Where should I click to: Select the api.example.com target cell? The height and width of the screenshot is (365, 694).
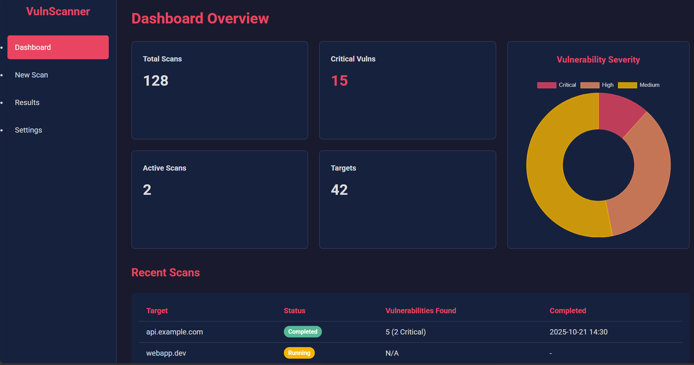[x=175, y=332]
